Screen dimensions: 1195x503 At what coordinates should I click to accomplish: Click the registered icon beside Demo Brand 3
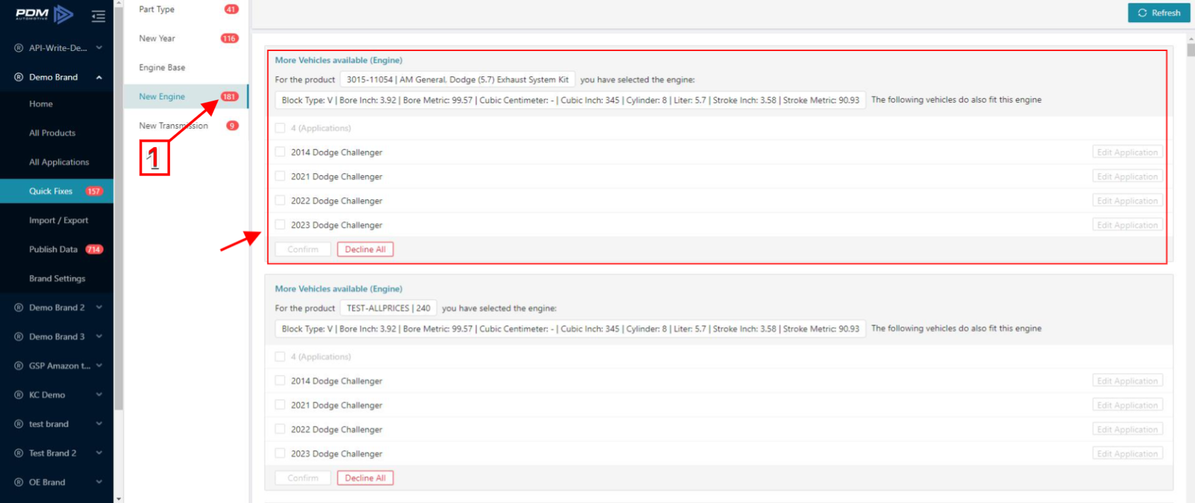18,337
